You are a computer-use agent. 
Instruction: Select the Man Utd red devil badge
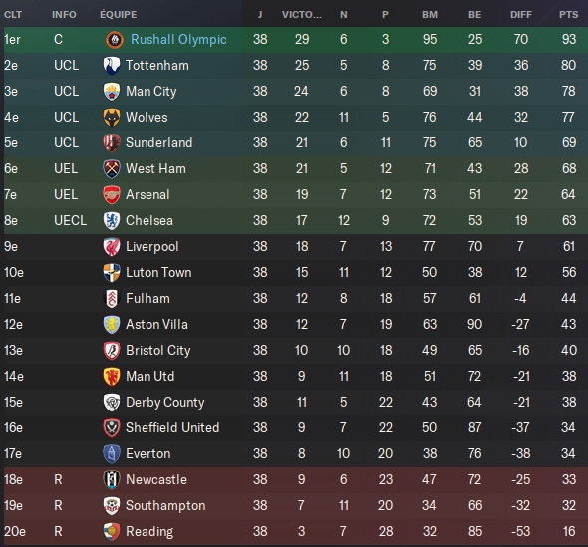pos(112,376)
